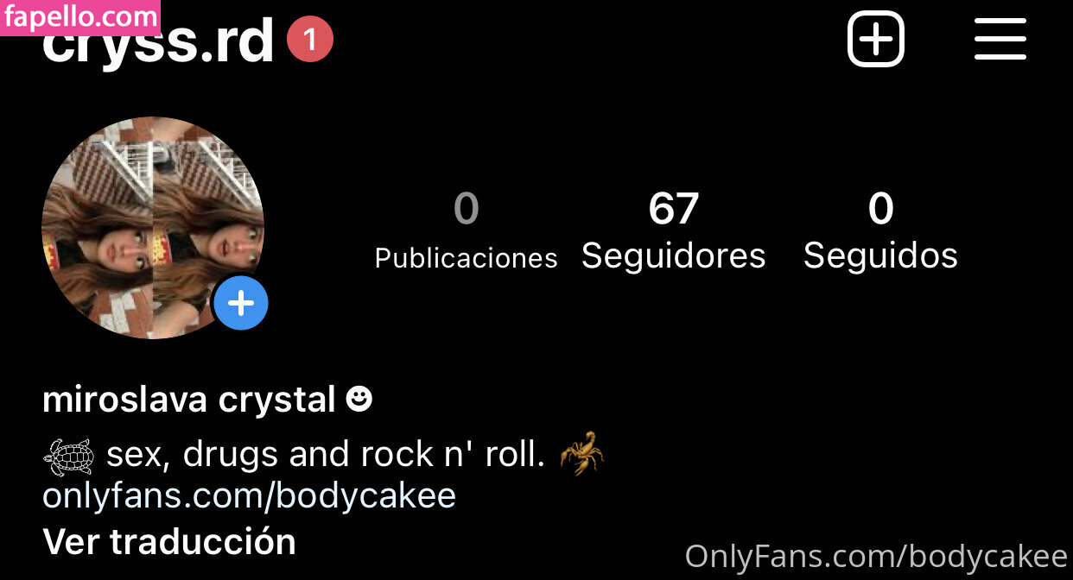Open the Seguidos list
The image size is (1073, 580).
[880, 231]
